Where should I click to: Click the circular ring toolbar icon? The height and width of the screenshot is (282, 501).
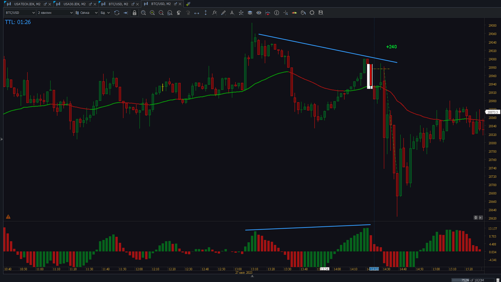point(312,13)
